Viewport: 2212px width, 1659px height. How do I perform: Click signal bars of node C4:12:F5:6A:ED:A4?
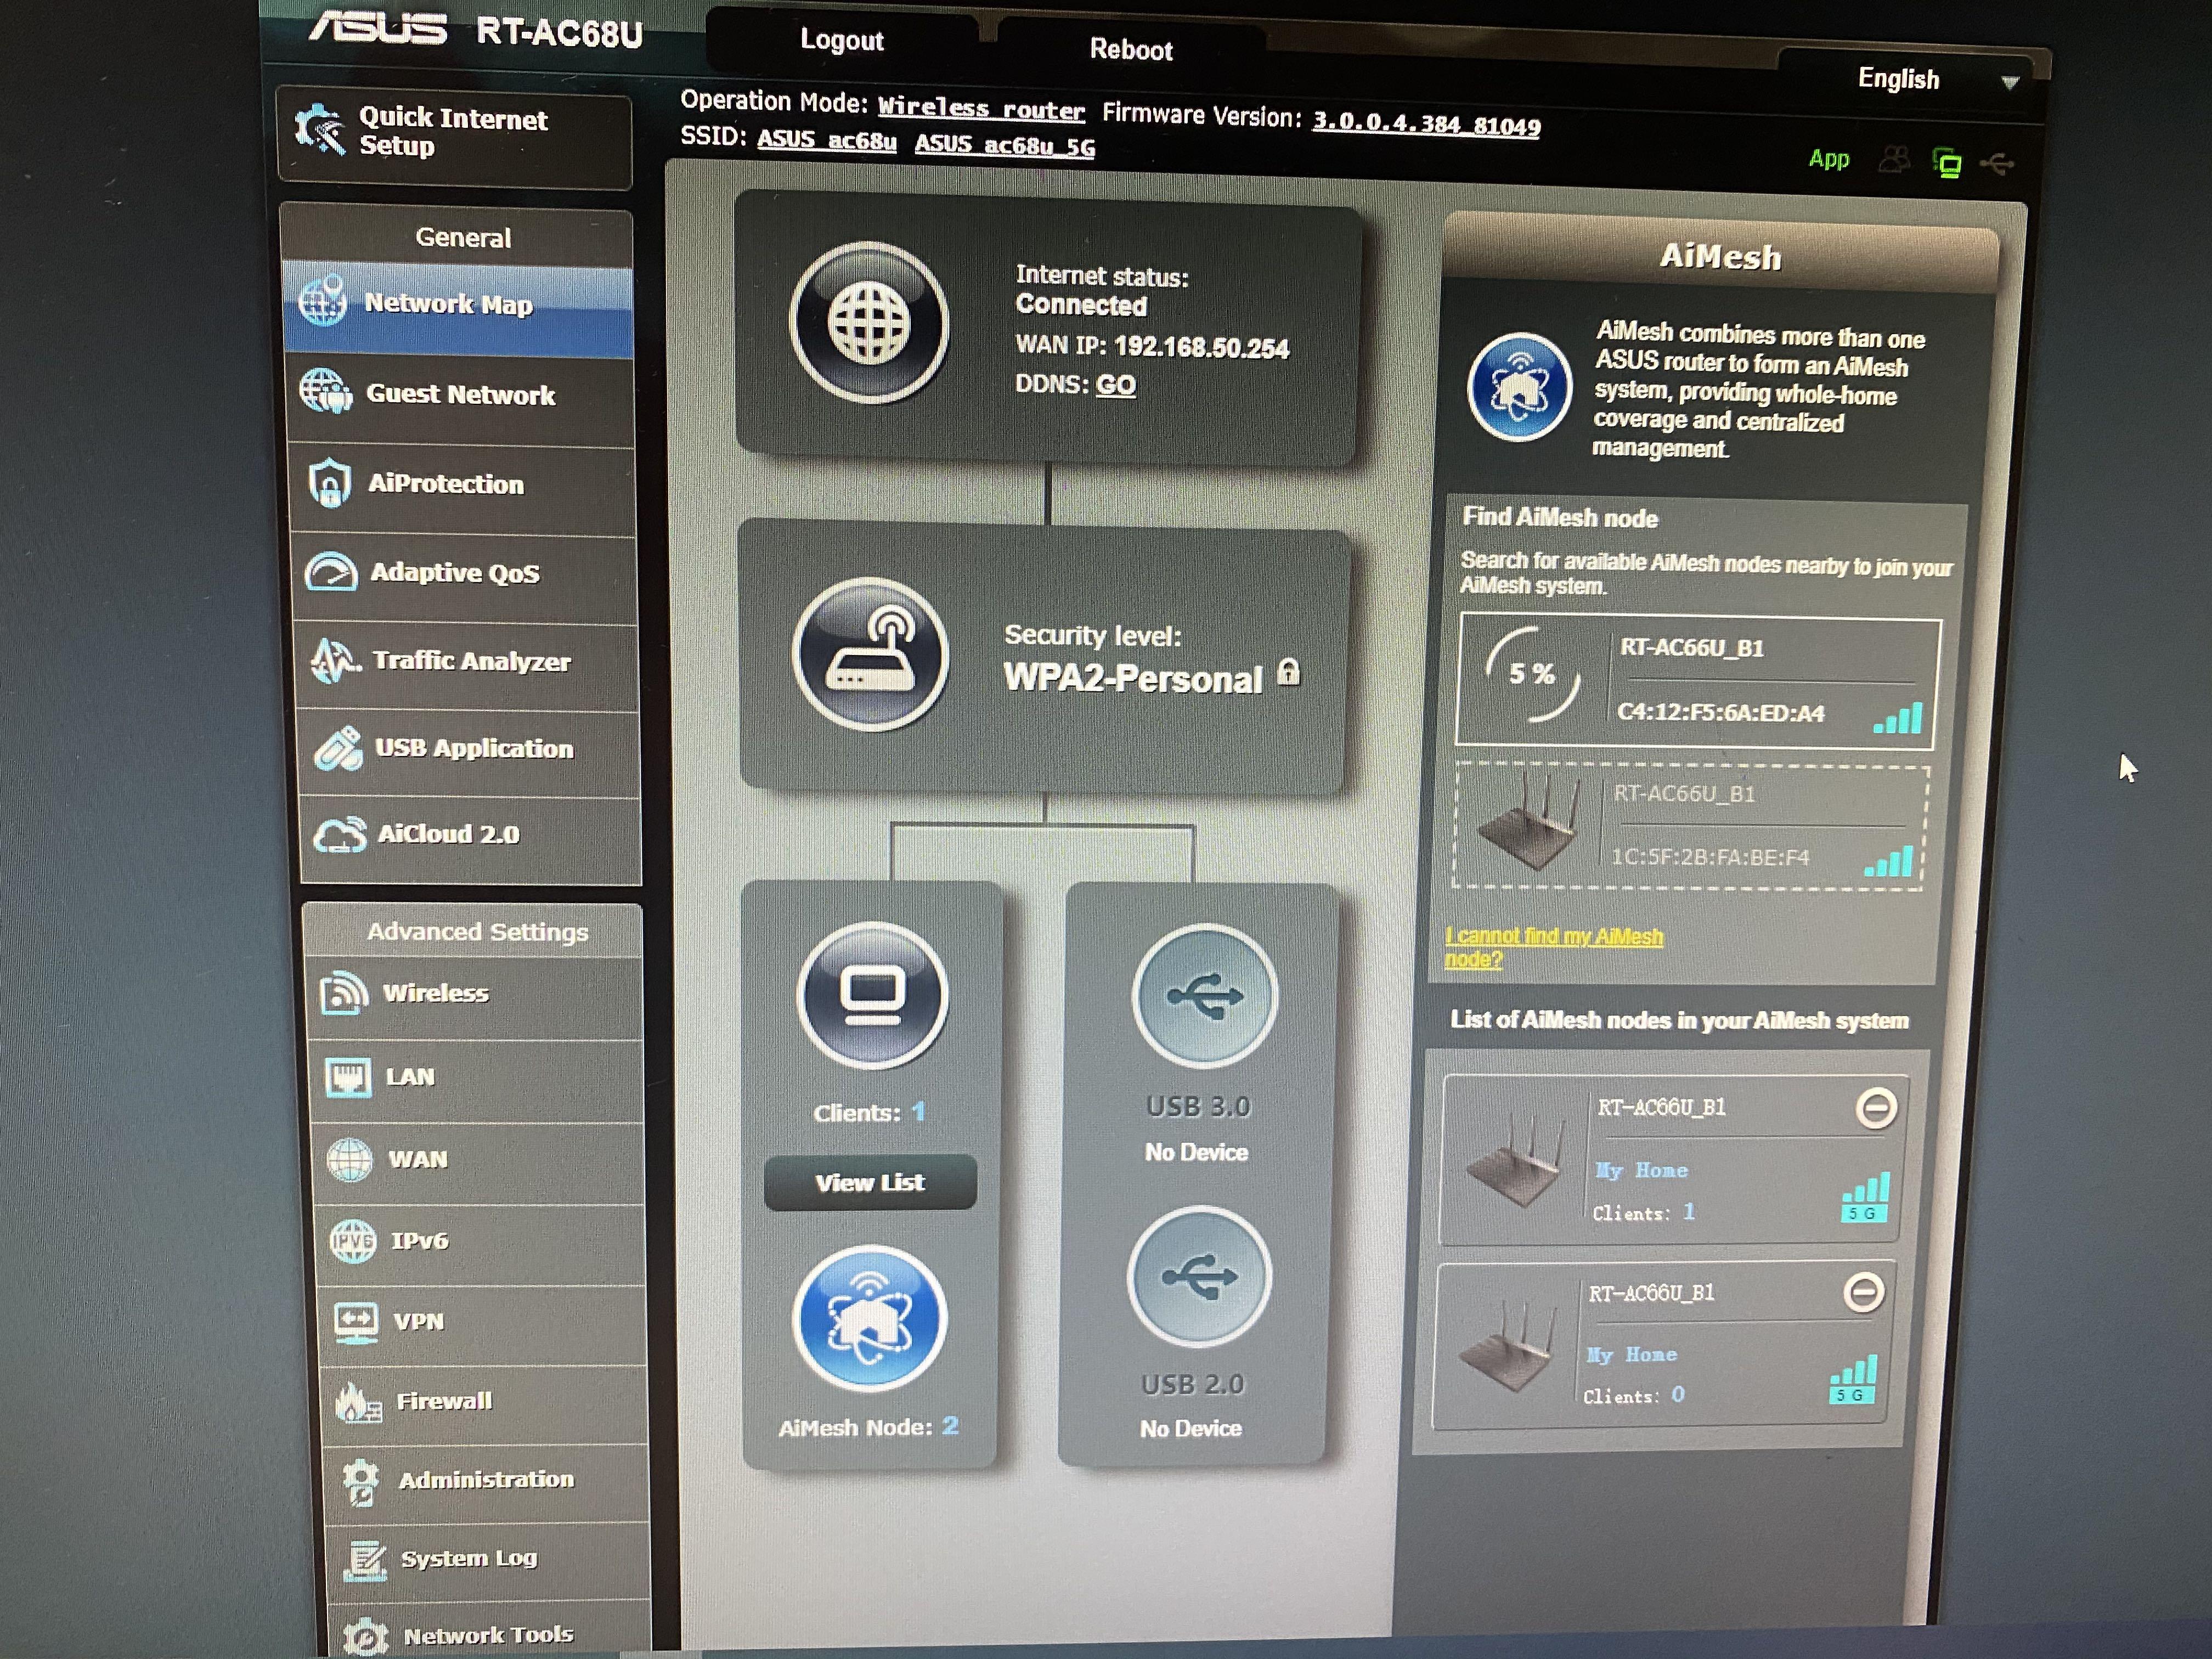[x=1897, y=718]
